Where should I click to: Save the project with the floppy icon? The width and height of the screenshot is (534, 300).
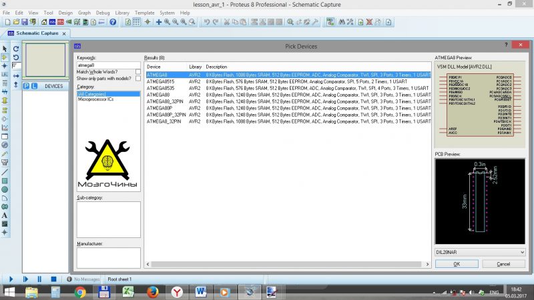tap(25, 22)
